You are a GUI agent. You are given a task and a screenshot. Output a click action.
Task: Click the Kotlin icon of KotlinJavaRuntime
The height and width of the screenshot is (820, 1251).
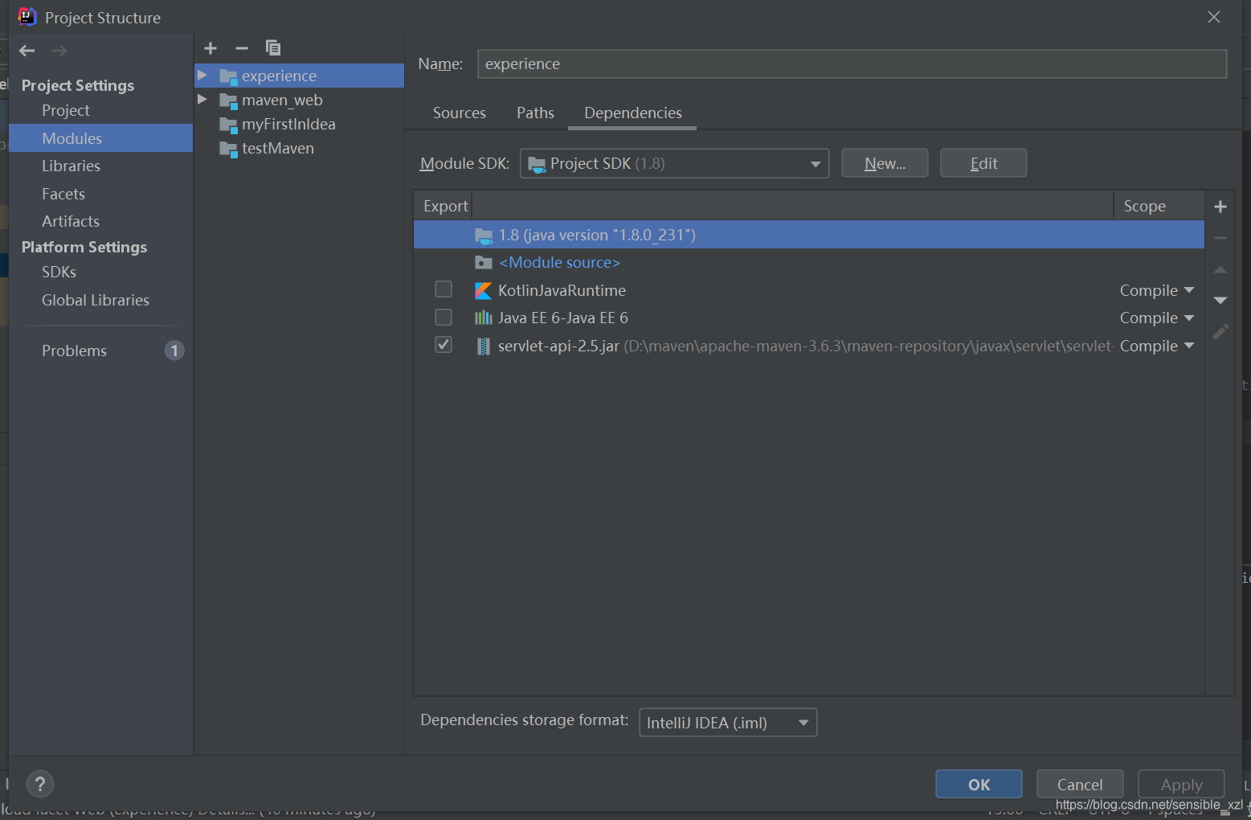(483, 290)
